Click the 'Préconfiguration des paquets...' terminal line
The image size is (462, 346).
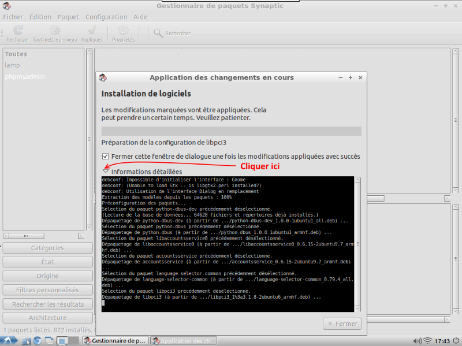pyautogui.click(x=143, y=203)
